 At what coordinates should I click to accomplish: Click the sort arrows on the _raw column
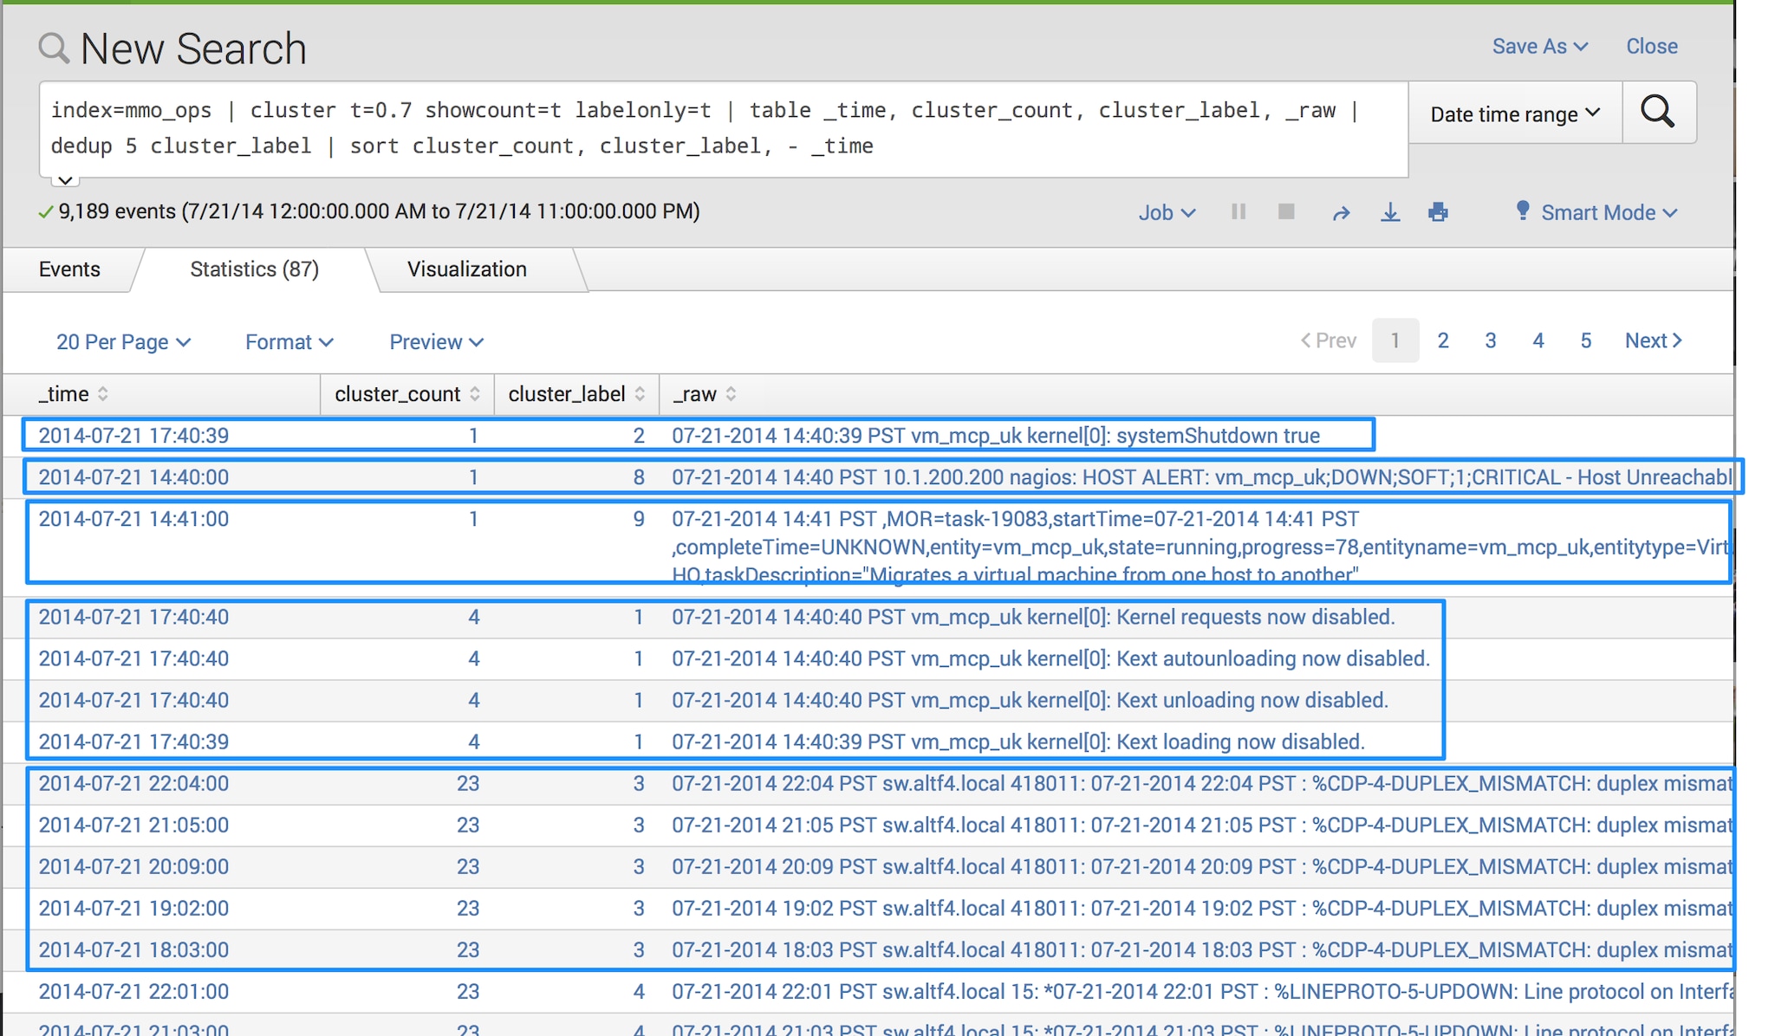[x=731, y=394]
